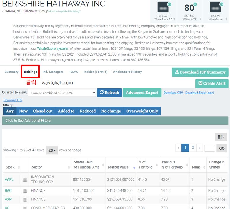Open AAPL stock link
Viewport: 230px width, 209px height.
[9, 179]
